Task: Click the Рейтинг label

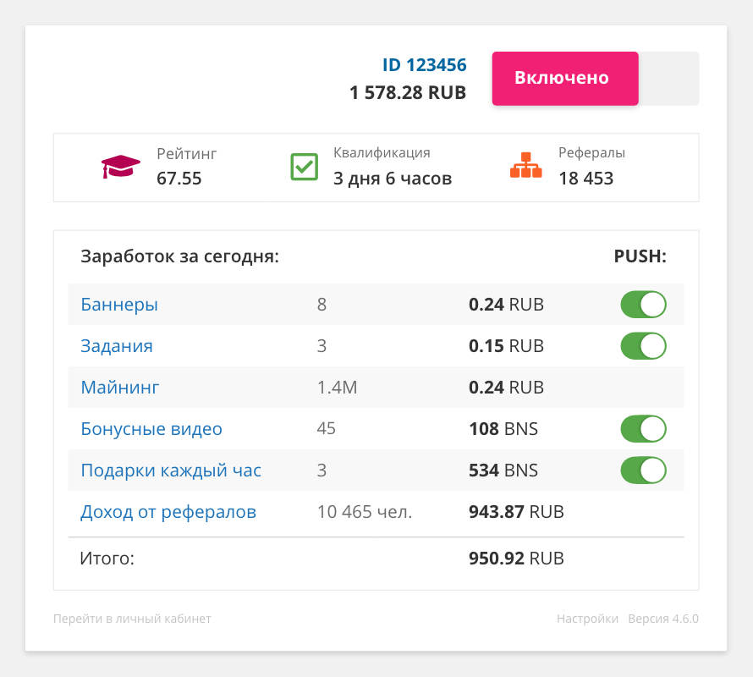Action: point(187,154)
